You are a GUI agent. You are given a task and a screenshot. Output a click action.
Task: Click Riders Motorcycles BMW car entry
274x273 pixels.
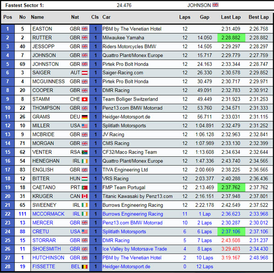pyautogui.click(x=129, y=47)
